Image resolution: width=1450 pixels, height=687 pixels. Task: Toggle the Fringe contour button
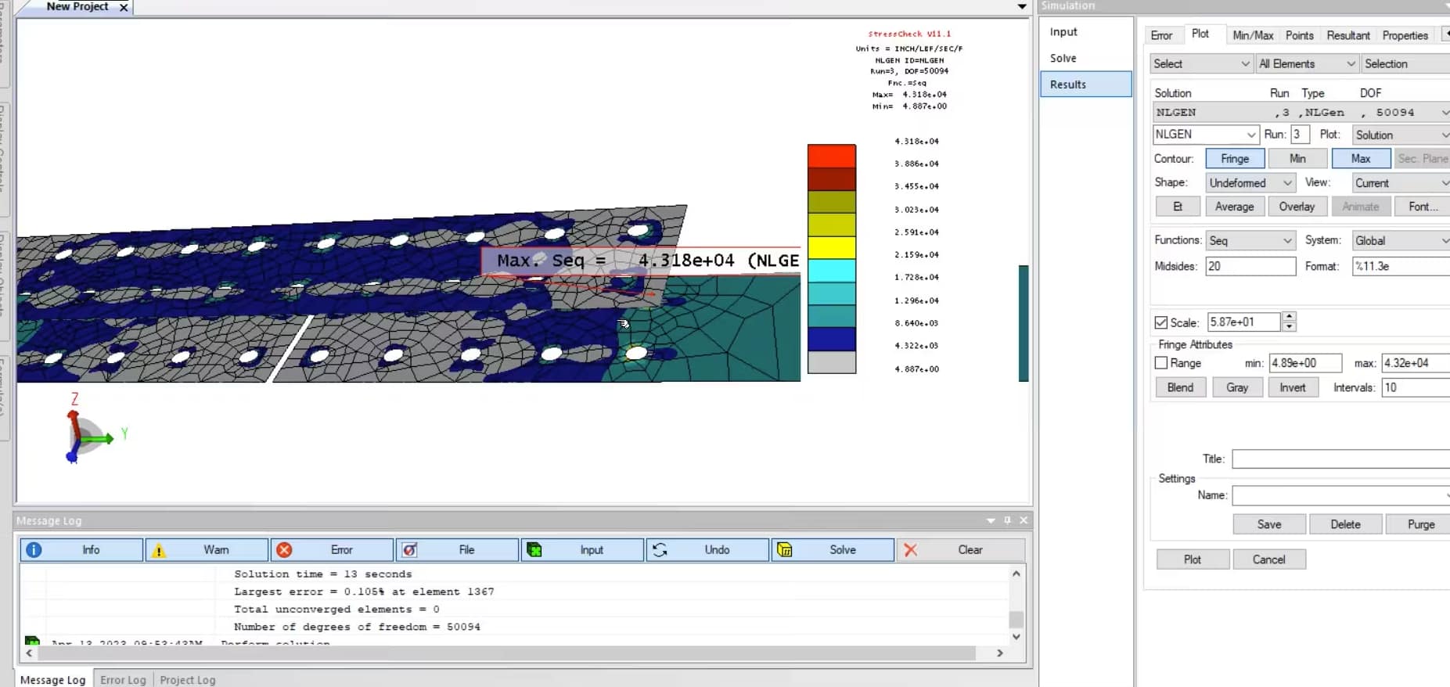coord(1234,159)
